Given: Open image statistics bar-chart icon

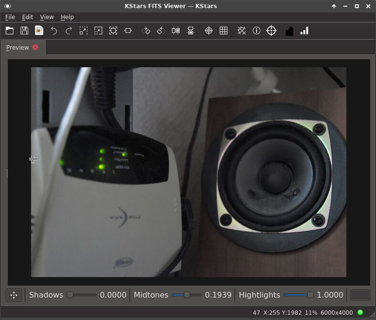Looking at the screenshot, I should pyautogui.click(x=304, y=31).
